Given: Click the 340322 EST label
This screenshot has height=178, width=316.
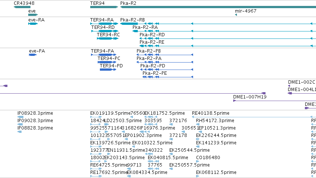Looking at the screenshot, I should [154, 151].
